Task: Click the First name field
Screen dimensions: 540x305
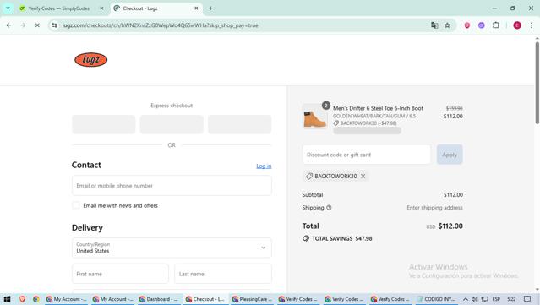Action: (120, 274)
